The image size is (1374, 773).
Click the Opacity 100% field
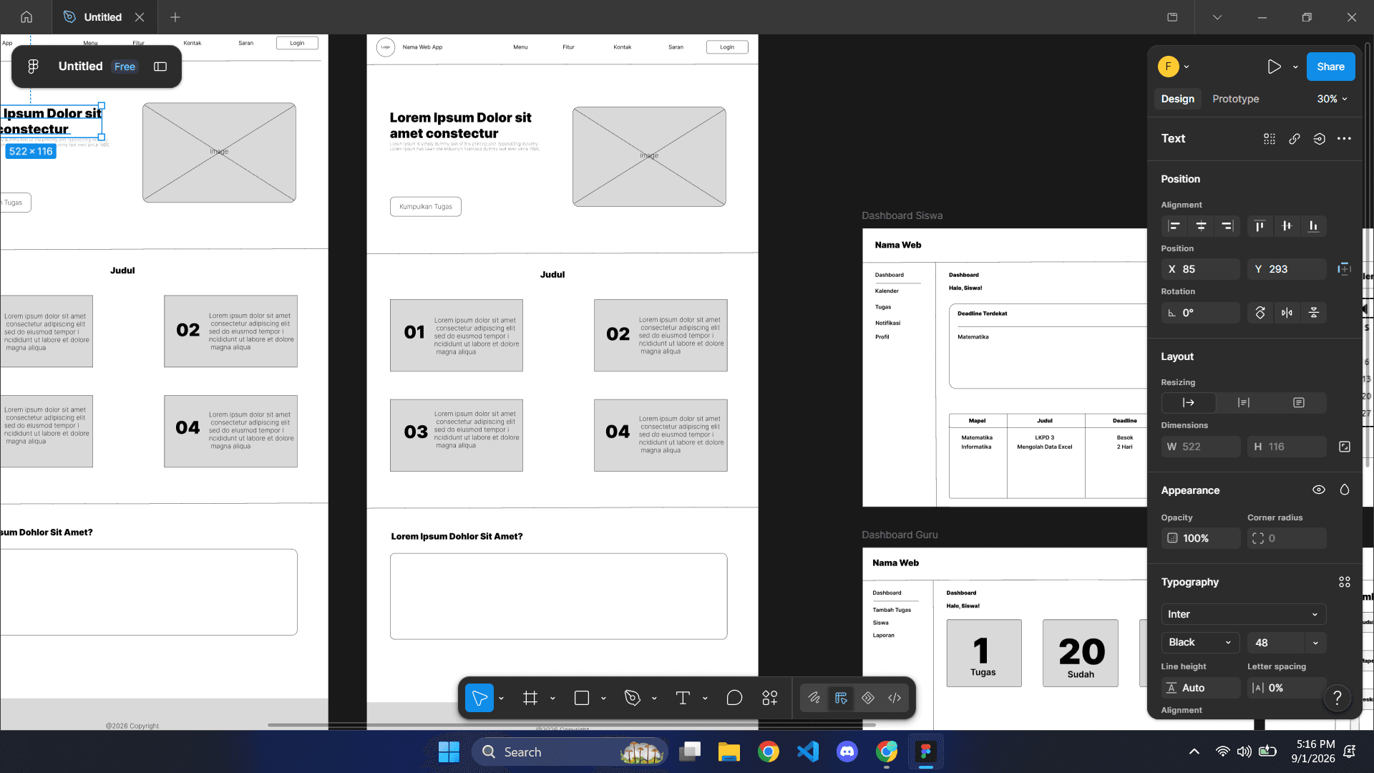(1201, 538)
